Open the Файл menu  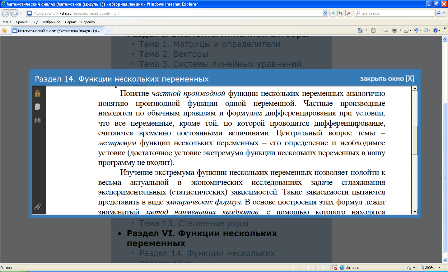7,22
